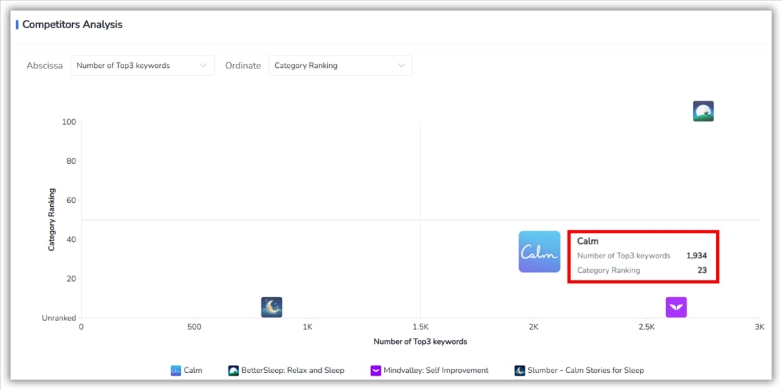The image size is (782, 390).
Task: Expand the chevron arrow in the Abscissa selector
Action: coord(203,66)
